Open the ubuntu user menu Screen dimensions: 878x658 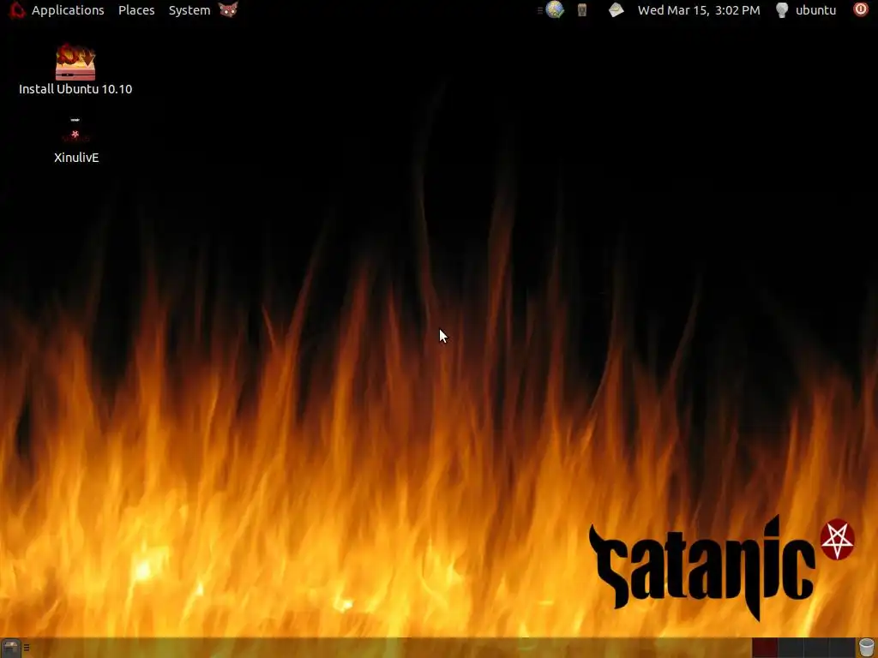pos(816,10)
